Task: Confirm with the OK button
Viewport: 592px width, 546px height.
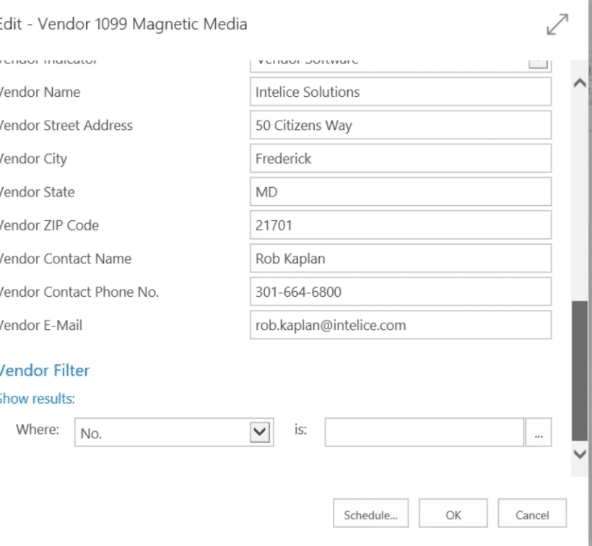Action: (x=453, y=513)
